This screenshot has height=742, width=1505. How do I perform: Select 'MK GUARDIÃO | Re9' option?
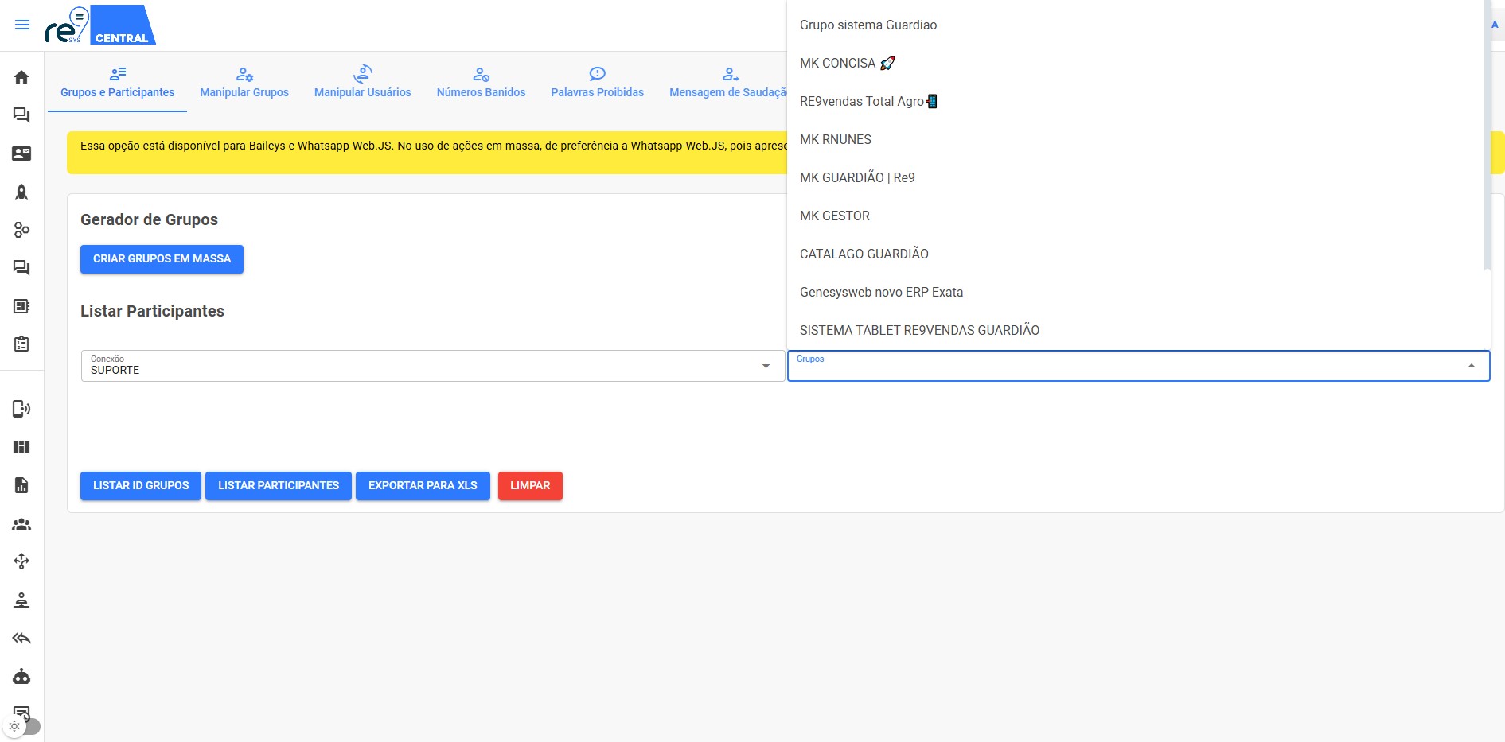coord(1136,178)
